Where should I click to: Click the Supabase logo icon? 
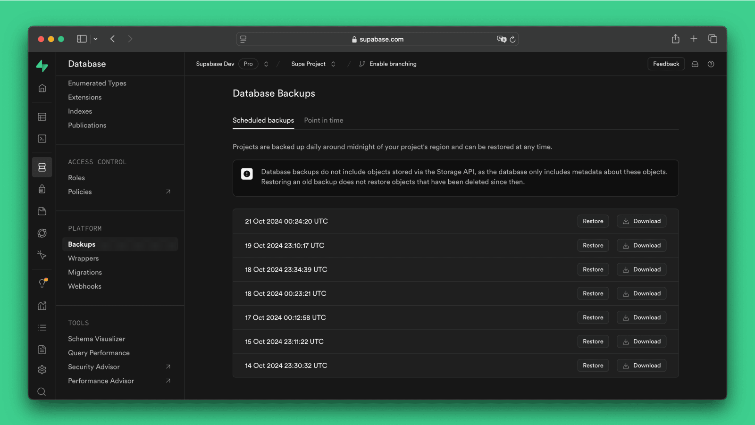42,66
